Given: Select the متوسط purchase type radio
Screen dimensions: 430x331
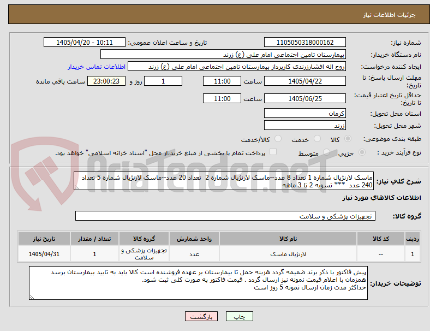Looking at the screenshot, I should [x=327, y=152].
